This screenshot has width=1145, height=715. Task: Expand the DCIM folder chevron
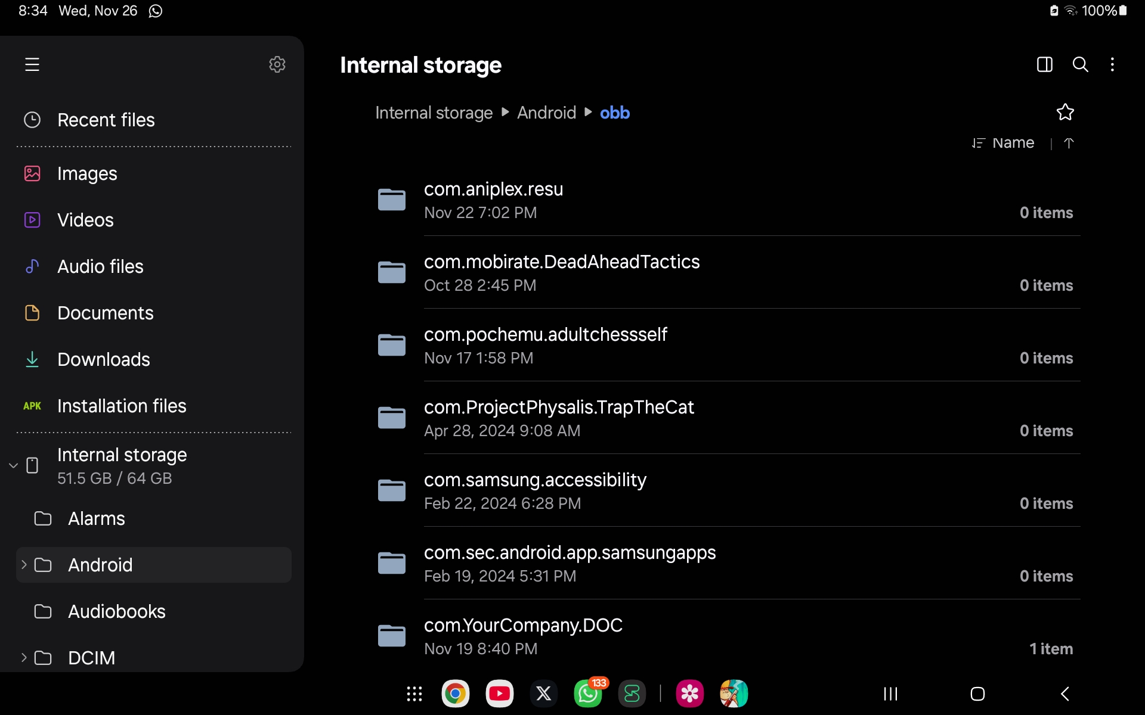coord(24,657)
